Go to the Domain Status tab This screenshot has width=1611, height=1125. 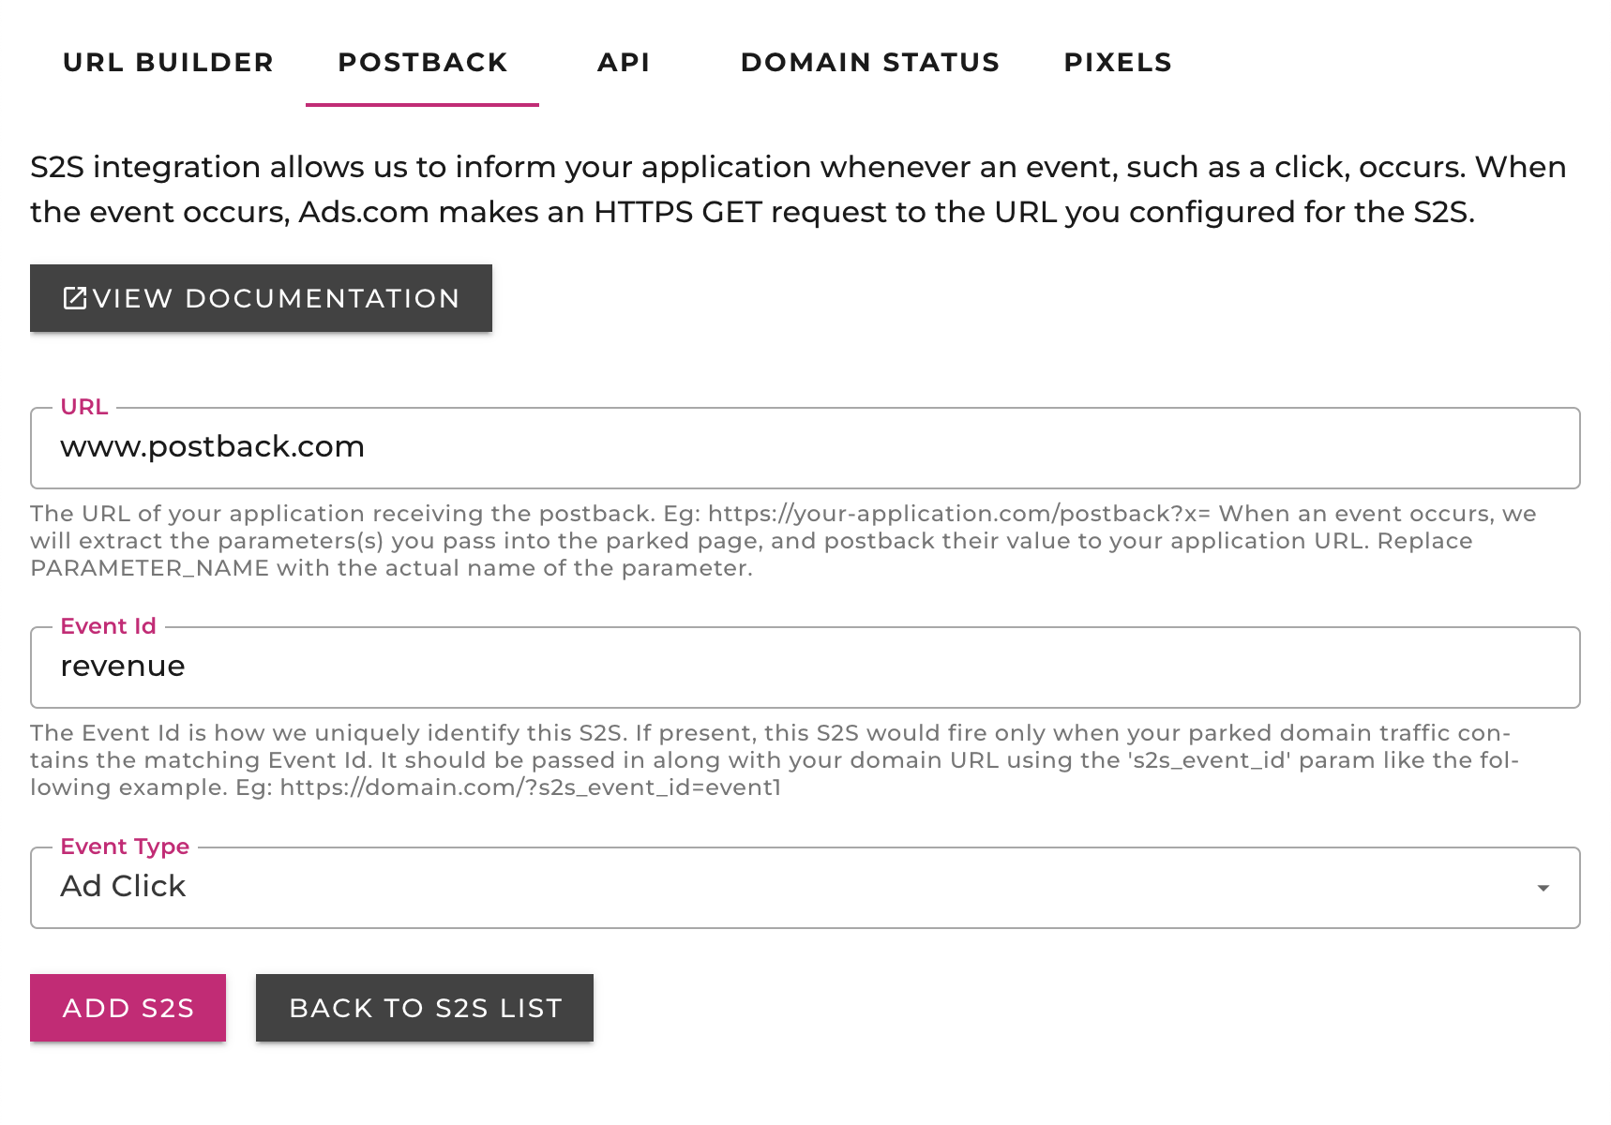click(x=869, y=63)
